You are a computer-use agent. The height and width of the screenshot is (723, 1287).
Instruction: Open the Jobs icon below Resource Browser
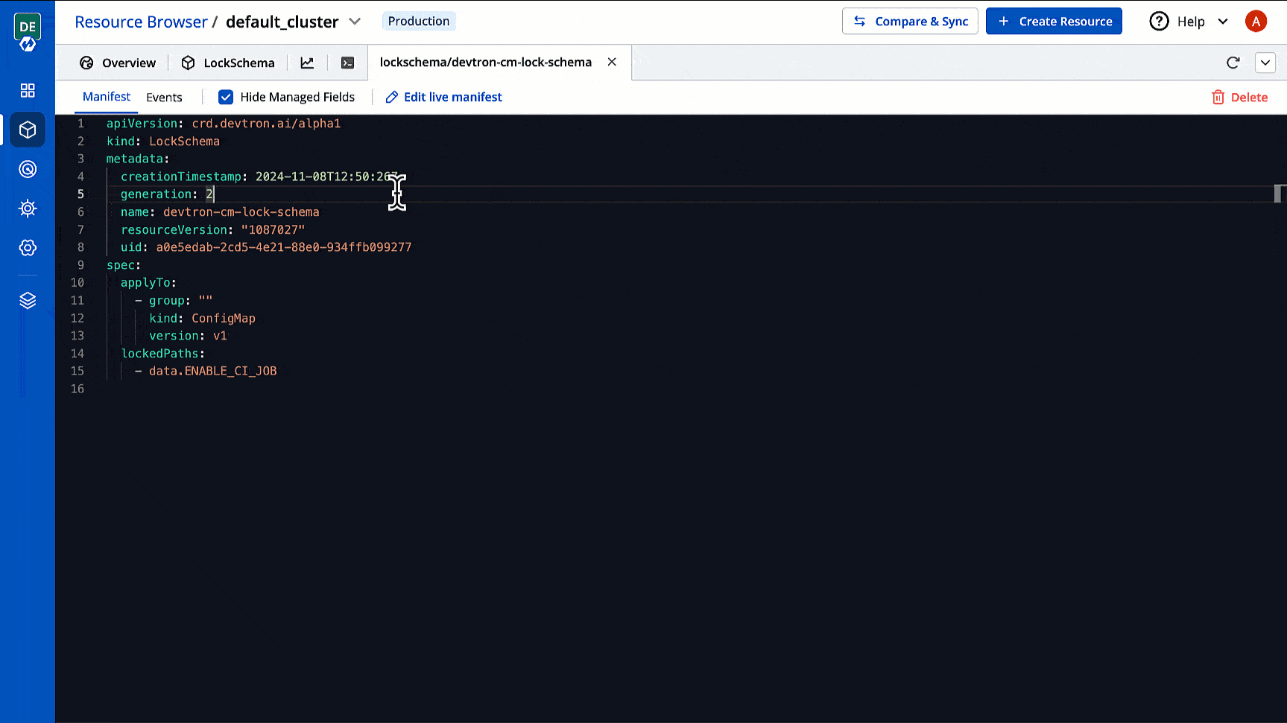tap(28, 169)
